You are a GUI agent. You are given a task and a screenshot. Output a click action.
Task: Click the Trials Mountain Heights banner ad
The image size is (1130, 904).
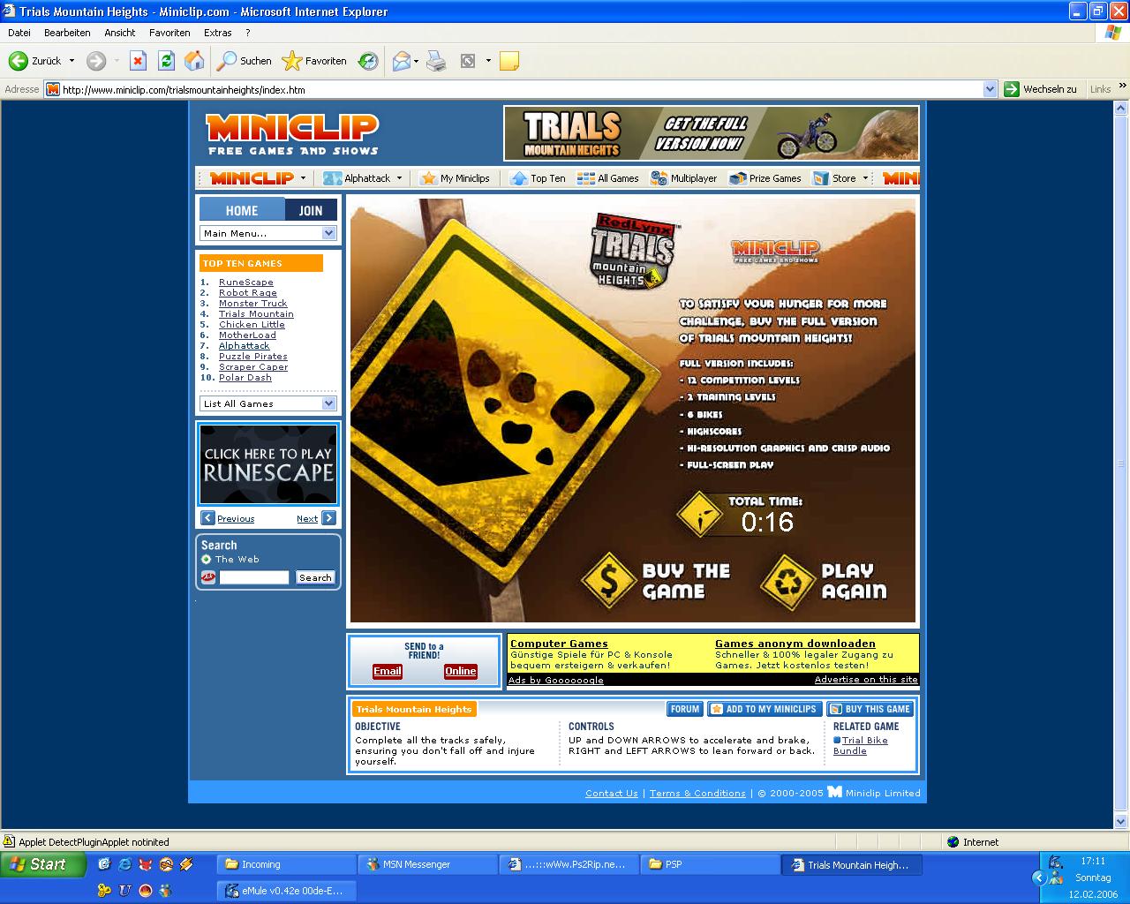pyautogui.click(x=712, y=133)
